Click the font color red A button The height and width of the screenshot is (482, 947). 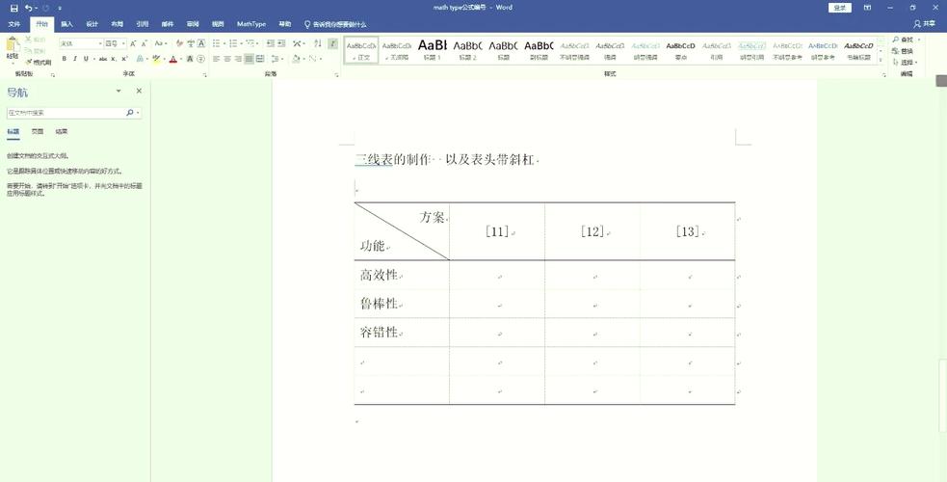[x=172, y=59]
